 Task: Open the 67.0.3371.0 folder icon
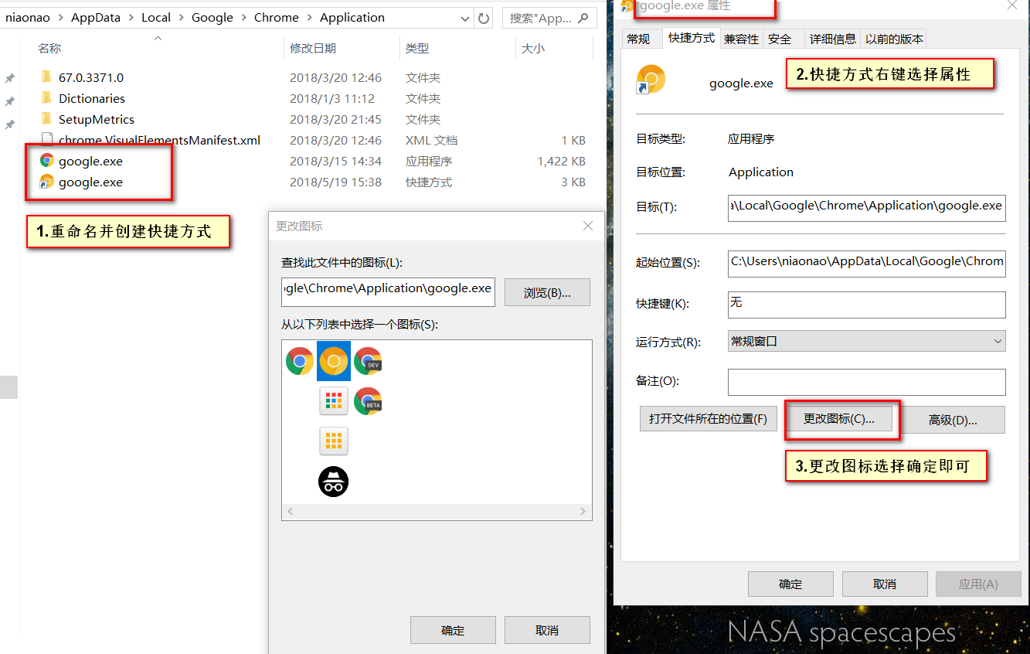[x=46, y=77]
